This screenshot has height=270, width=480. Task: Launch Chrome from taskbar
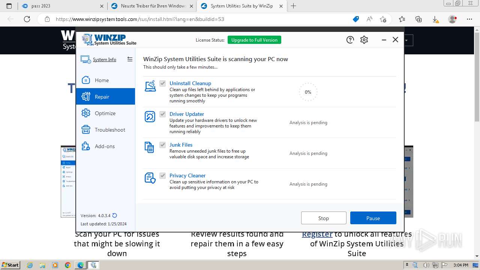coord(67,265)
